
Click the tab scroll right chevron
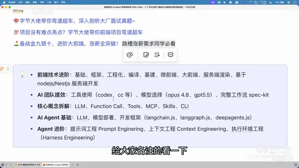coord(72,165)
